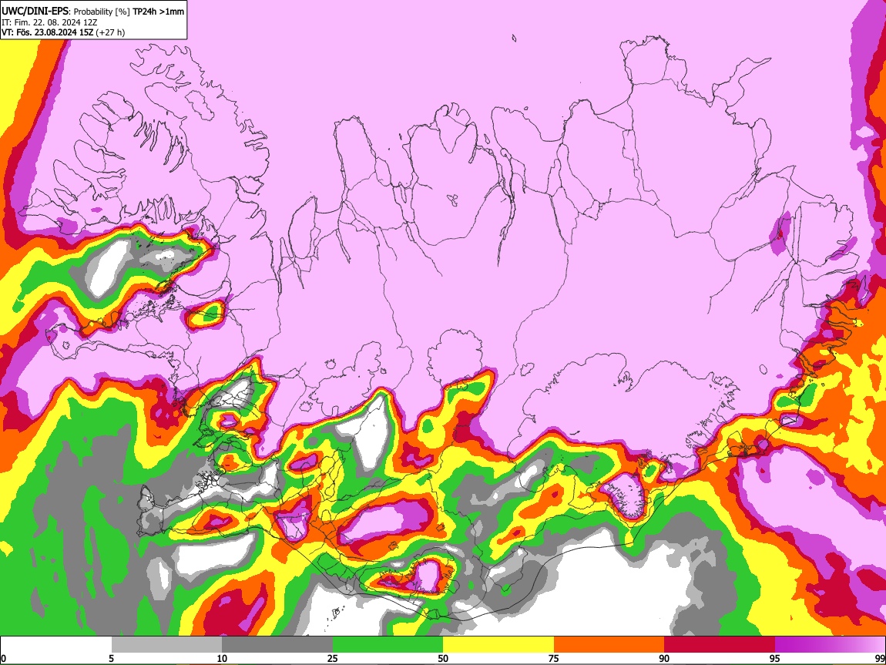This screenshot has height=665, width=886.
Task: Click the green 25-50 legend segment
Action: 388,645
